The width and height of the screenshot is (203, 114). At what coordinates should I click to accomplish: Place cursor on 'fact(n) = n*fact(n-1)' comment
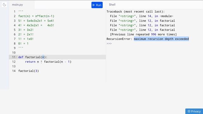pyautogui.click(x=36, y=16)
